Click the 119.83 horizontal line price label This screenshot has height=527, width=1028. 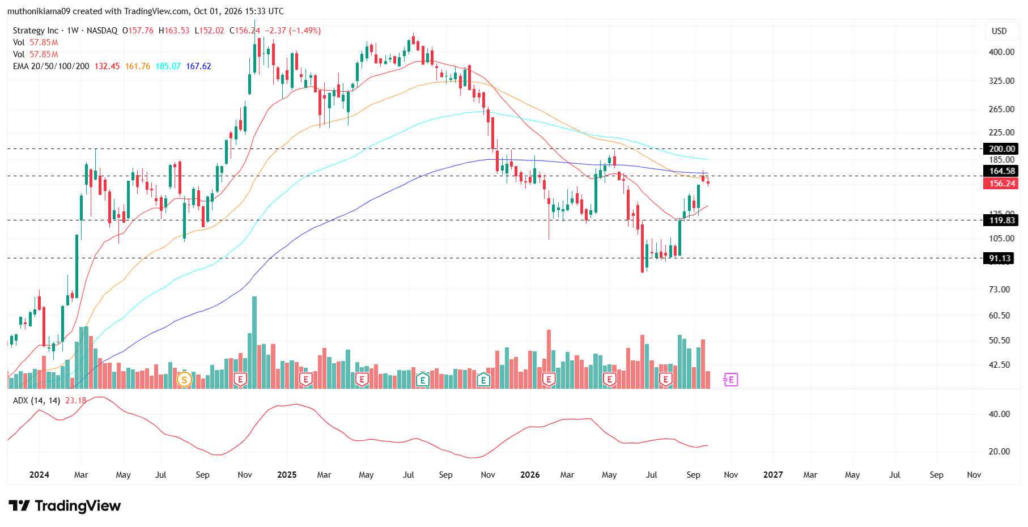(1001, 220)
